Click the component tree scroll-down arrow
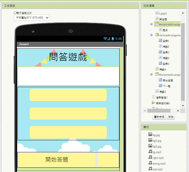This screenshot has width=189, height=172. click(x=183, y=106)
